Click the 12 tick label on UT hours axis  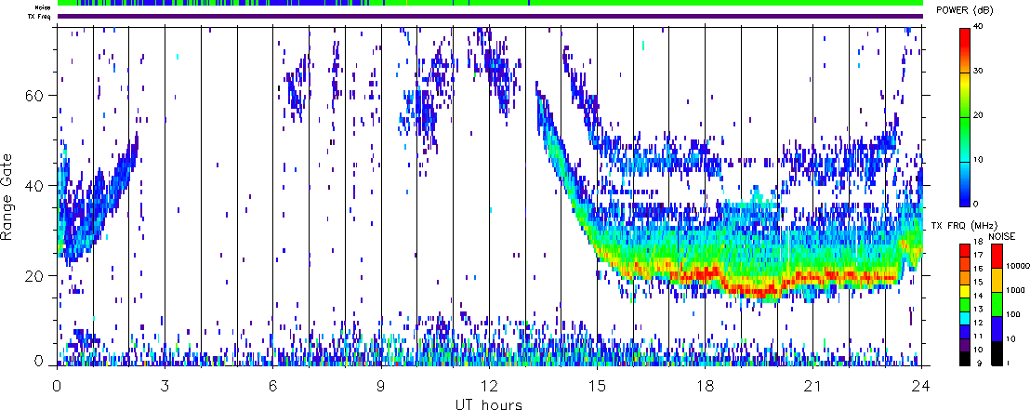tap(489, 384)
